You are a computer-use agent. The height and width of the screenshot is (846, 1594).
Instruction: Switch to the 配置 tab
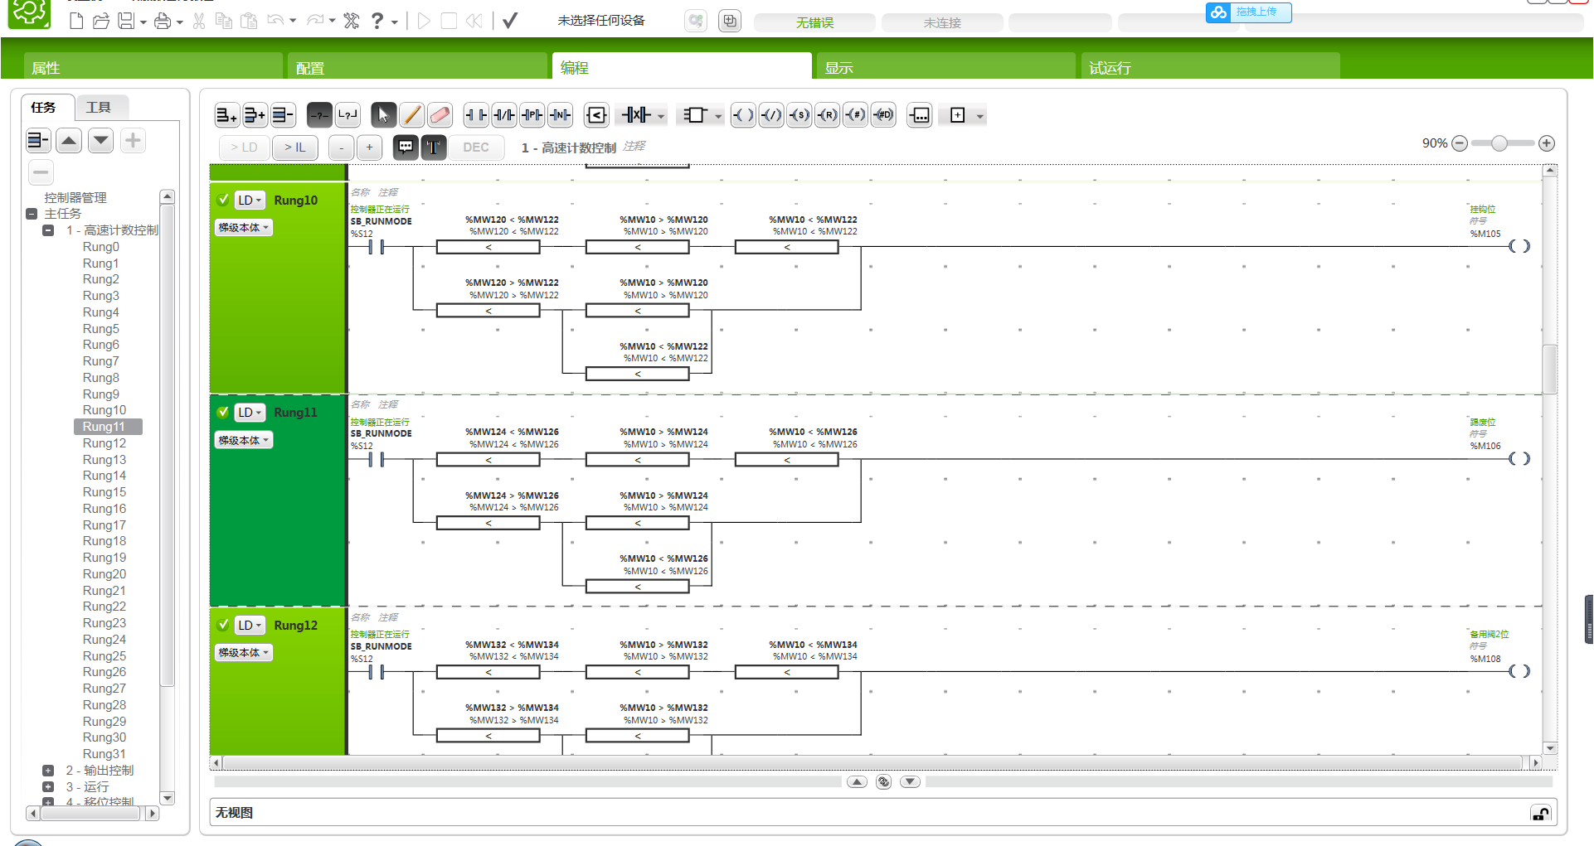[x=417, y=67]
